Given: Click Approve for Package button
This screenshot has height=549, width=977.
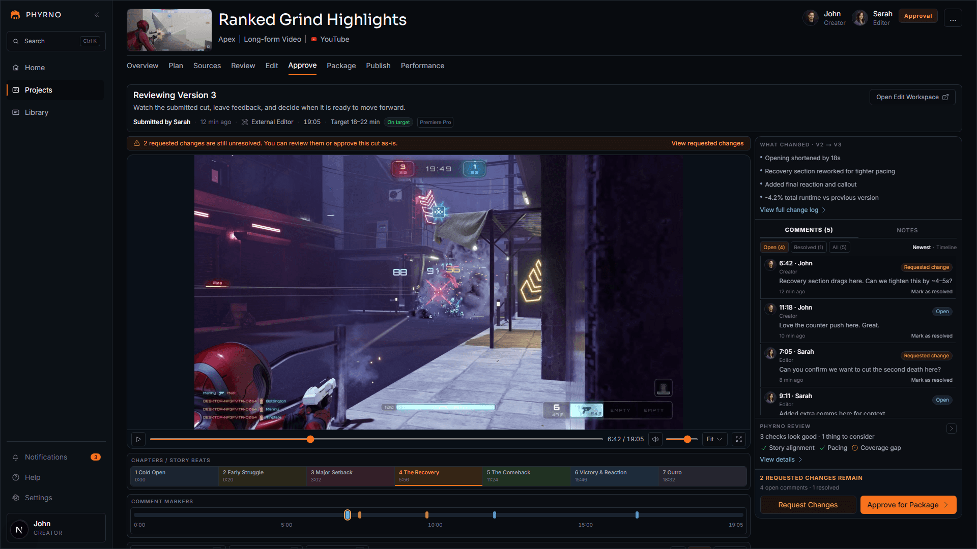Looking at the screenshot, I should click(908, 505).
